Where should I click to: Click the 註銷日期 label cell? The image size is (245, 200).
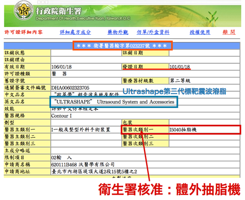point(146,53)
